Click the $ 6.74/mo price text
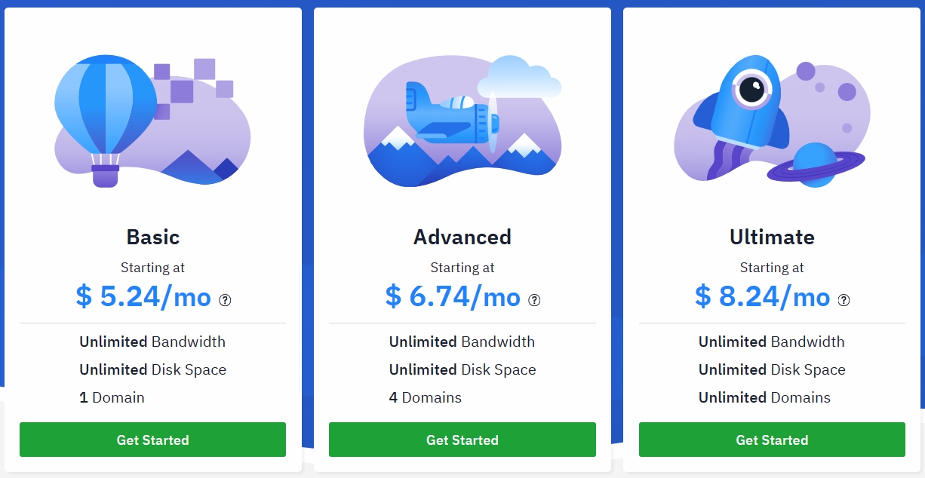 [x=453, y=297]
